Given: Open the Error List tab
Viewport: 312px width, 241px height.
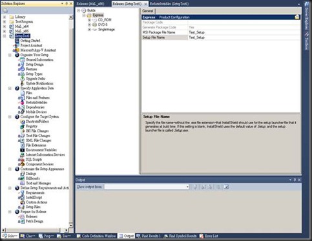Looking at the screenshot, I should click(x=209, y=236).
